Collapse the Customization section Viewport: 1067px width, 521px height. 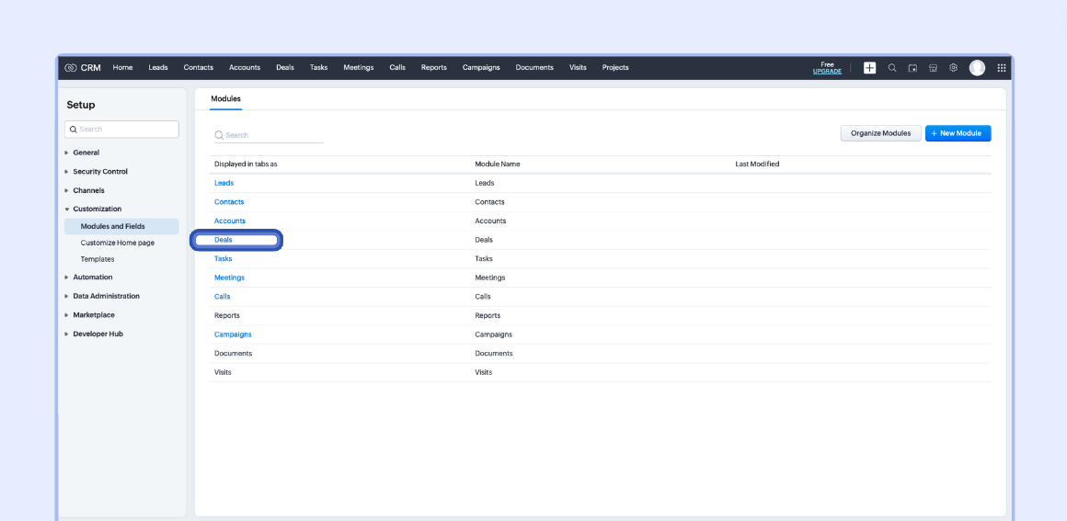point(97,210)
